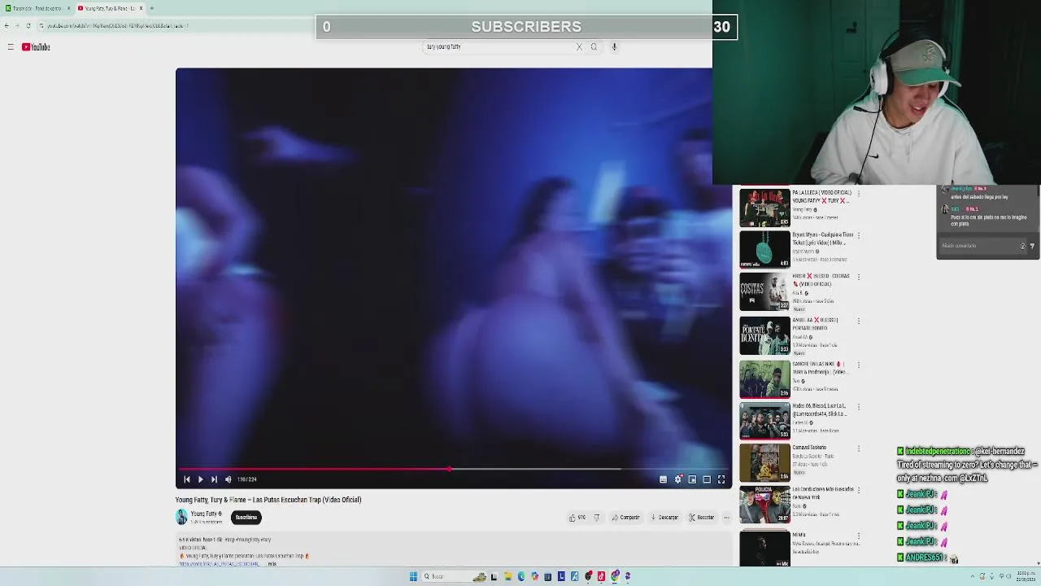Open File Explorer from the taskbar
This screenshot has width=1041, height=586.
coord(507,576)
